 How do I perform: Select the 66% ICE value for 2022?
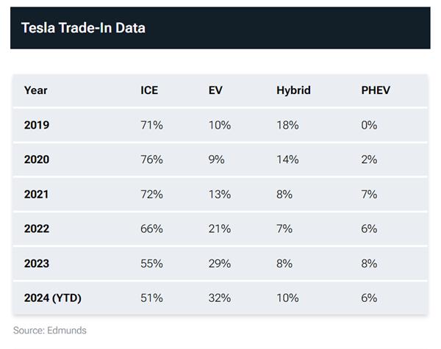click(x=151, y=229)
